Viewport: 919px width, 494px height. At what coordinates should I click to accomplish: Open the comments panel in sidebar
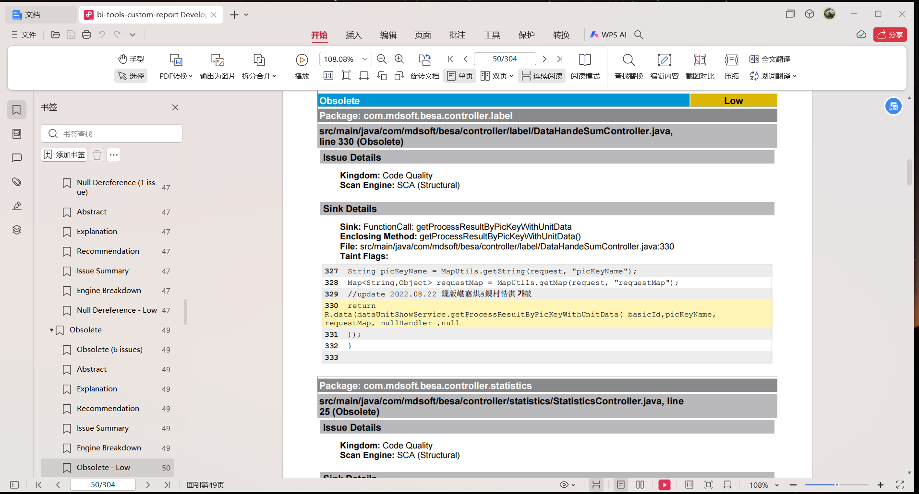pos(17,158)
